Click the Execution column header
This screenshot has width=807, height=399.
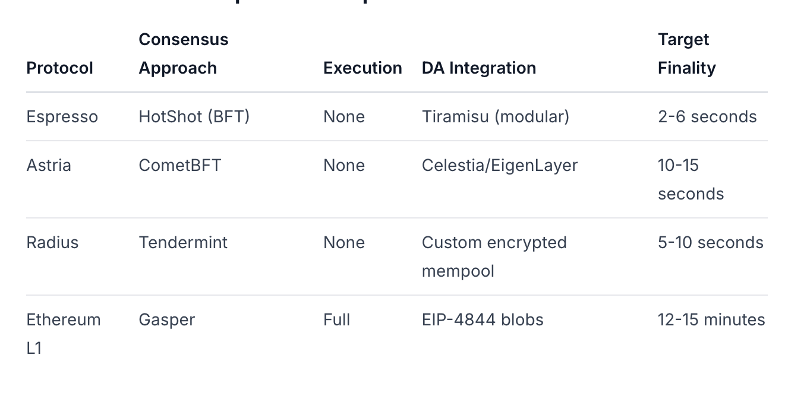(x=362, y=68)
